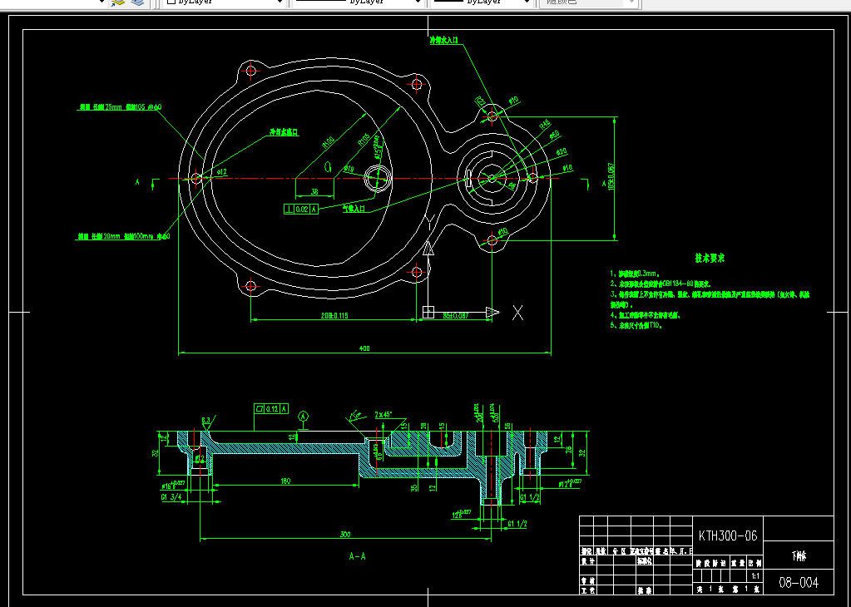The image size is (851, 607).
Task: Click the layer states manager icon
Action: point(137,2)
